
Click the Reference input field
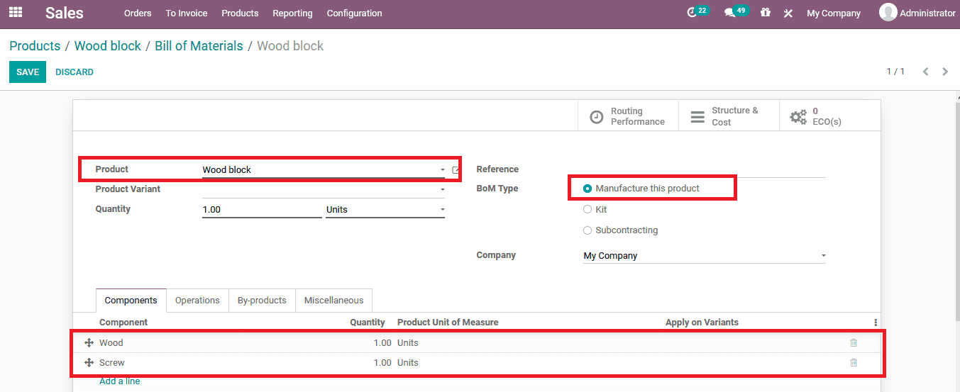coord(705,169)
